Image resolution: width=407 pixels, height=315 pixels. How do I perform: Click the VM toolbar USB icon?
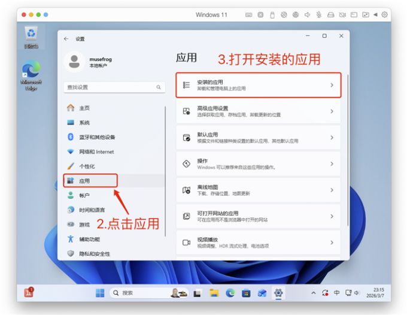click(272, 15)
